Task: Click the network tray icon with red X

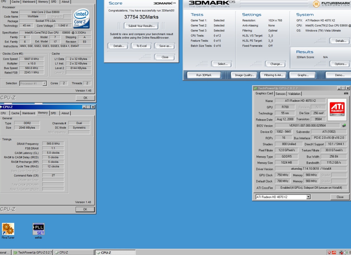Action: pyautogui.click(x=341, y=252)
